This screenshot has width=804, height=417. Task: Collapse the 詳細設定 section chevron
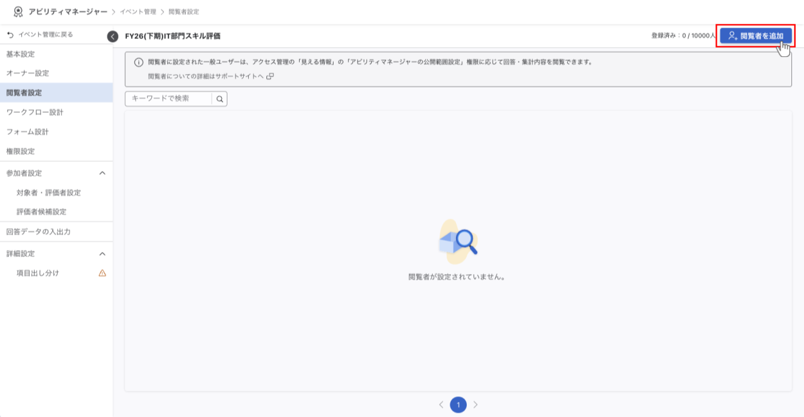102,254
